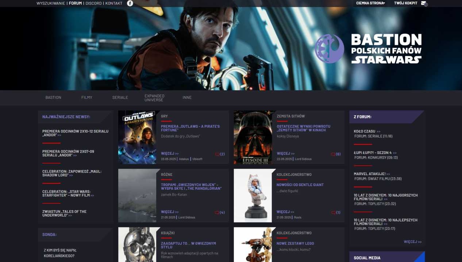Viewport: 462px width, 262px height.
Task: Read news on Andor episodes 2x10-12 premiere
Action: point(75,133)
